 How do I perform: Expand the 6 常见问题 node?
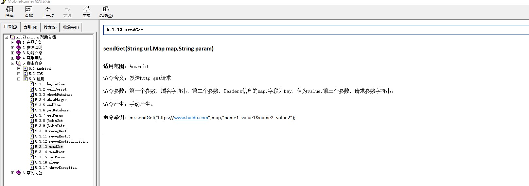pyautogui.click(x=12, y=173)
